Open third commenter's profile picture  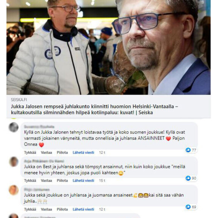coord(14,190)
